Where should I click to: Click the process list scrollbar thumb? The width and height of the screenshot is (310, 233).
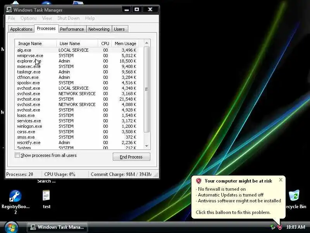pyautogui.click(x=146, y=89)
